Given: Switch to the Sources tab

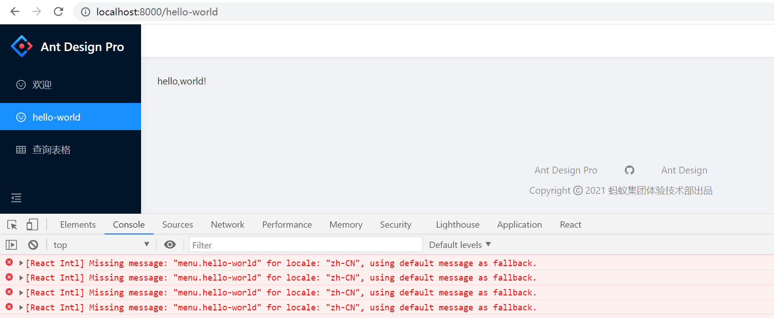Looking at the screenshot, I should click(x=178, y=224).
